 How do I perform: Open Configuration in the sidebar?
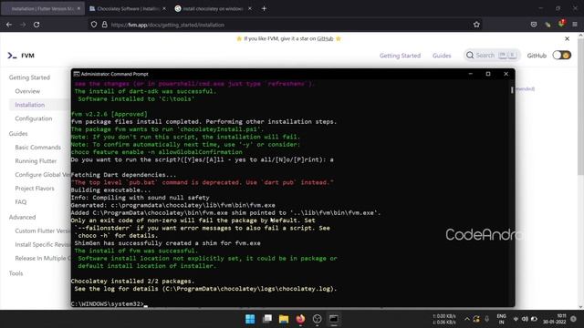coord(34,118)
